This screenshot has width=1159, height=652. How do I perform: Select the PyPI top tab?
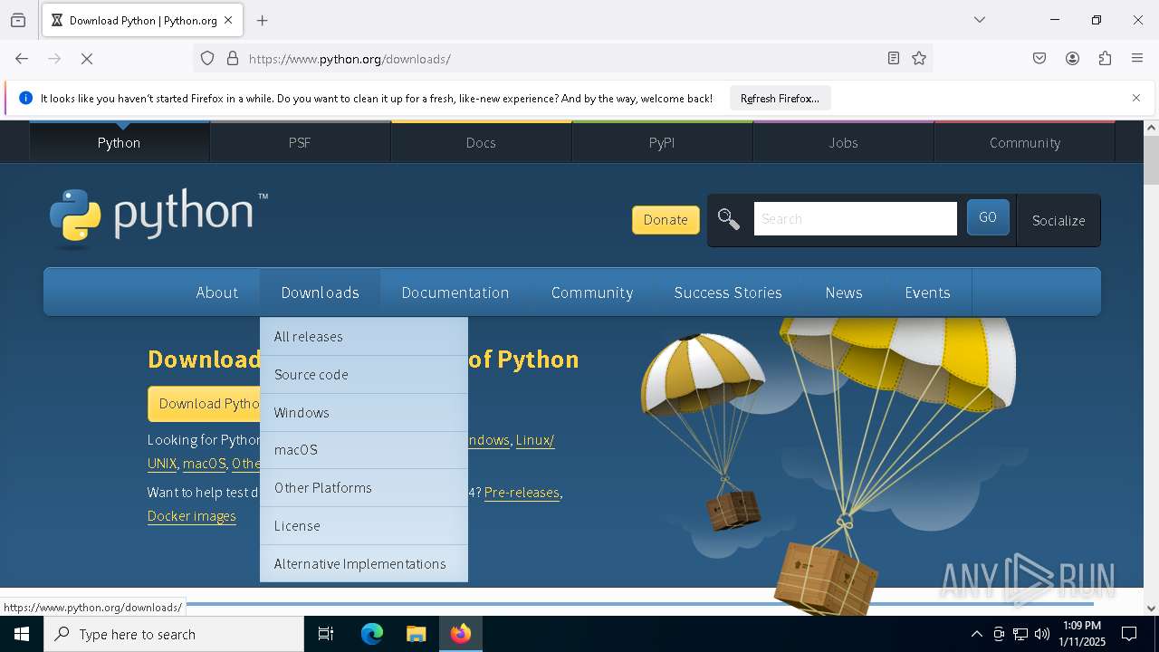coord(662,143)
